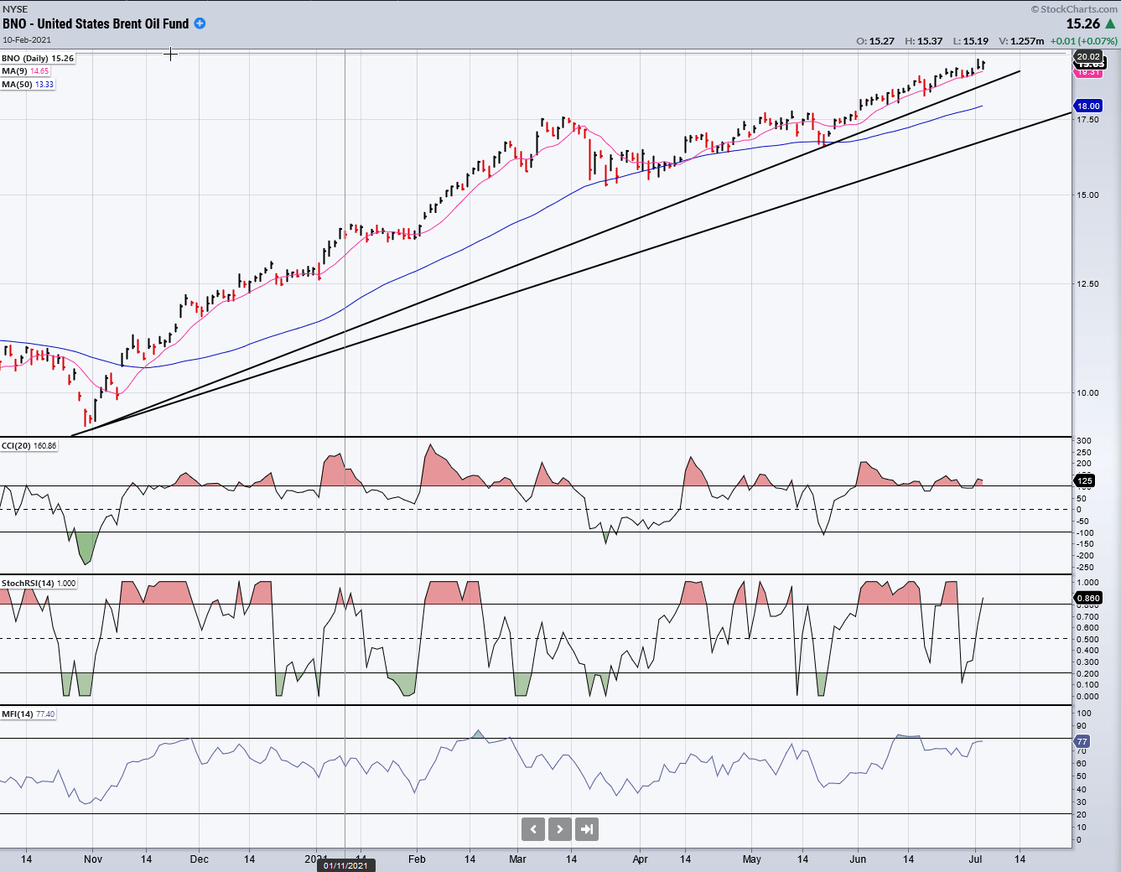Click the "NYSE" exchange label
This screenshot has width=1121, height=872.
coord(15,9)
